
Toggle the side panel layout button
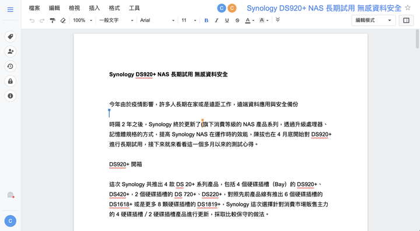pyautogui.click(x=406, y=20)
